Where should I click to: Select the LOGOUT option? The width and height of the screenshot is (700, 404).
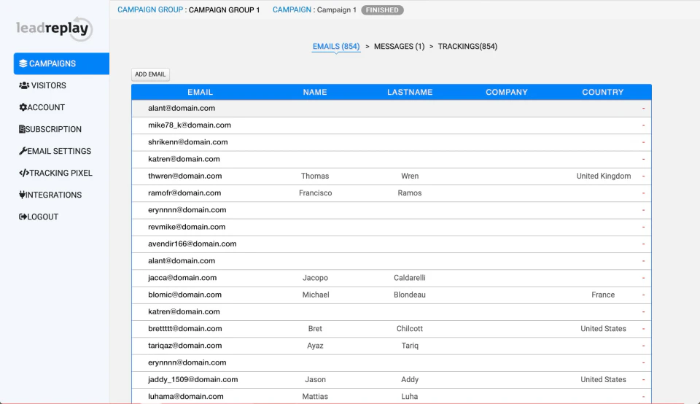click(x=43, y=217)
